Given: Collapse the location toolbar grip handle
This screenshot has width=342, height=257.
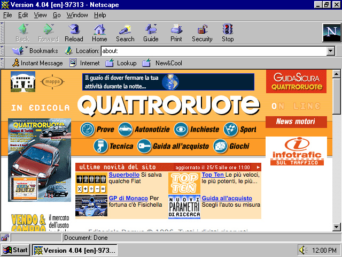Looking at the screenshot, I should 2,51.
